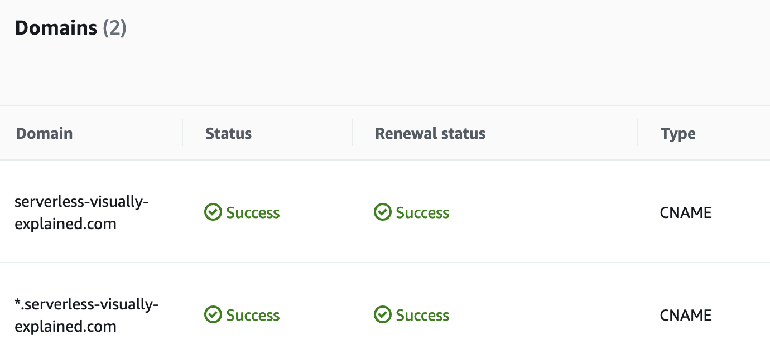Click the CNAME label for the wildcard domain

pos(686,315)
